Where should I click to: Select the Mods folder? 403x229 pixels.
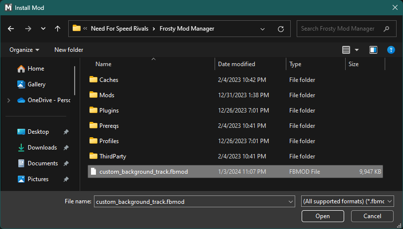tap(235, 95)
